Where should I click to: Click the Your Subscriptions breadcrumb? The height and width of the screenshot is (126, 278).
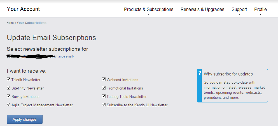[32, 23]
